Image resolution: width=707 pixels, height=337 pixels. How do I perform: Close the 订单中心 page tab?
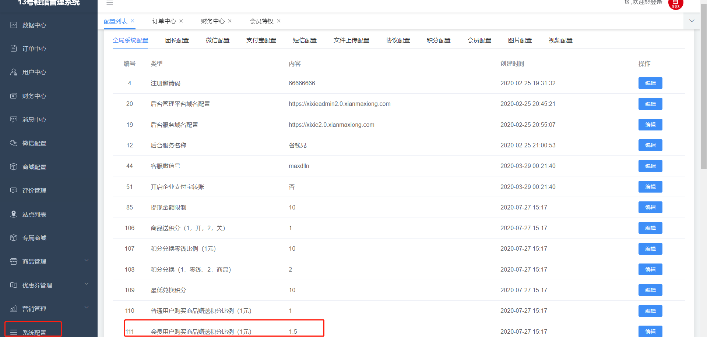[181, 21]
